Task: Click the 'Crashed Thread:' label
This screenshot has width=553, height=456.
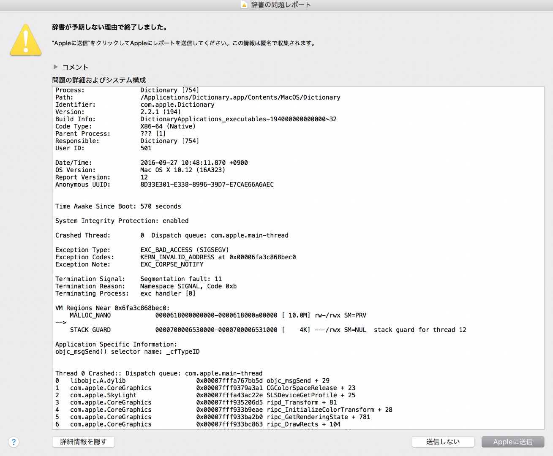Action: (83, 235)
